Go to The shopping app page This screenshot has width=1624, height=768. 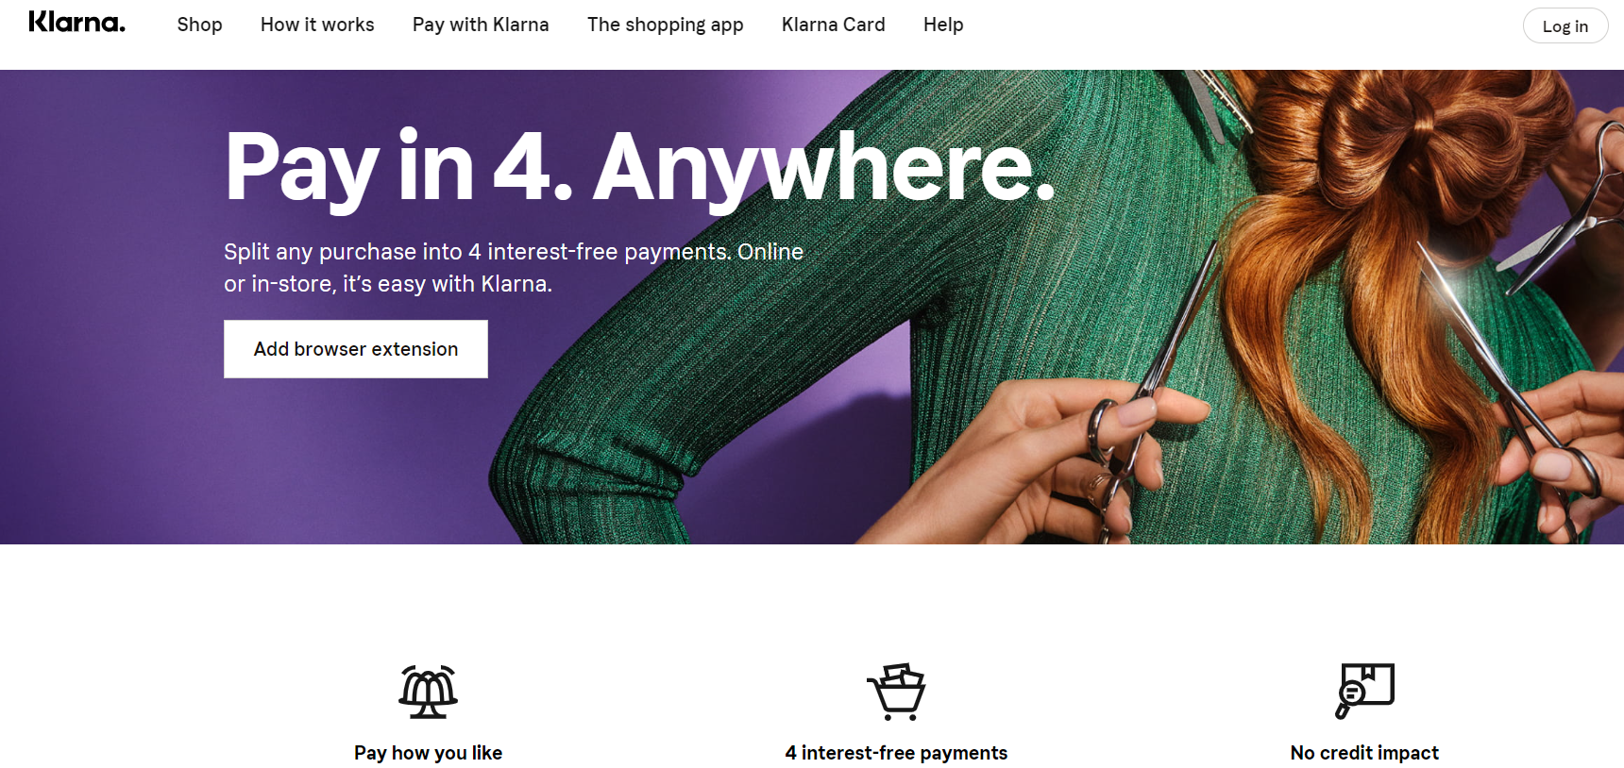(x=665, y=25)
